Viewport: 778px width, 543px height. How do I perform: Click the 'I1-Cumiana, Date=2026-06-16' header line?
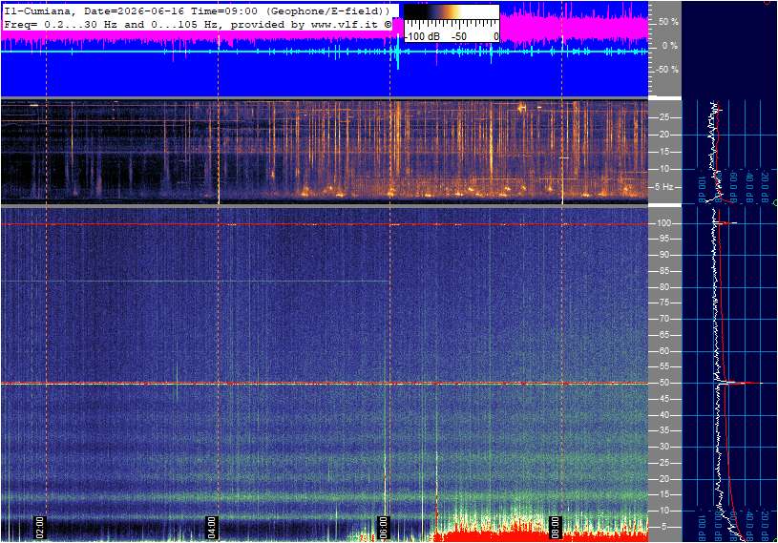[x=198, y=10]
